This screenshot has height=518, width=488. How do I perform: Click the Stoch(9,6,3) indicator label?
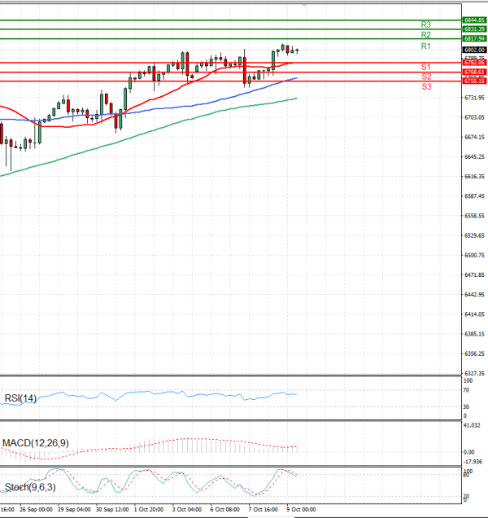pos(29,488)
